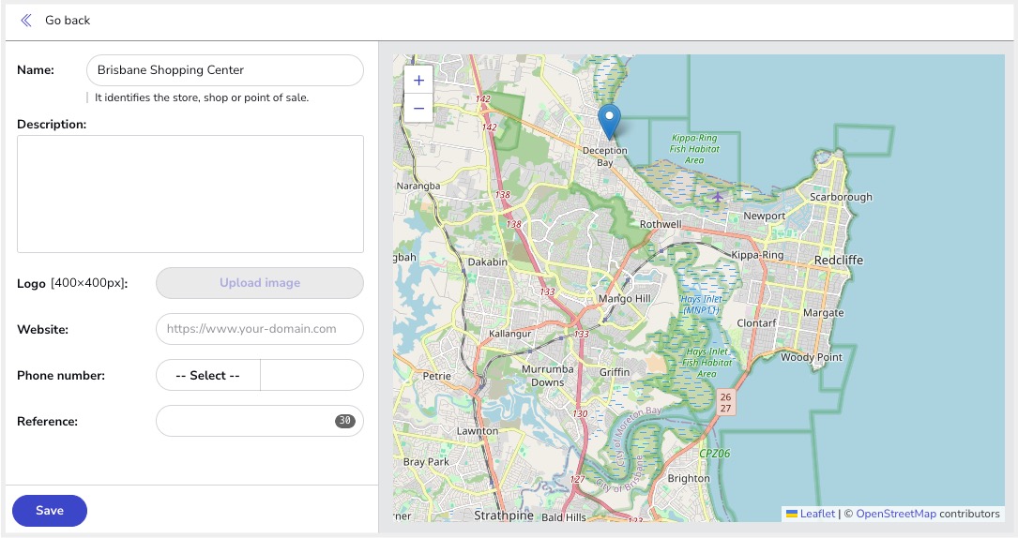The width and height of the screenshot is (1018, 538).
Task: Click the 26 27 road exit marker
Action: pyautogui.click(x=725, y=402)
